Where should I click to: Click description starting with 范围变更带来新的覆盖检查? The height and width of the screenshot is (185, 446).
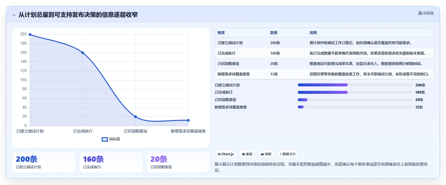click(x=370, y=74)
